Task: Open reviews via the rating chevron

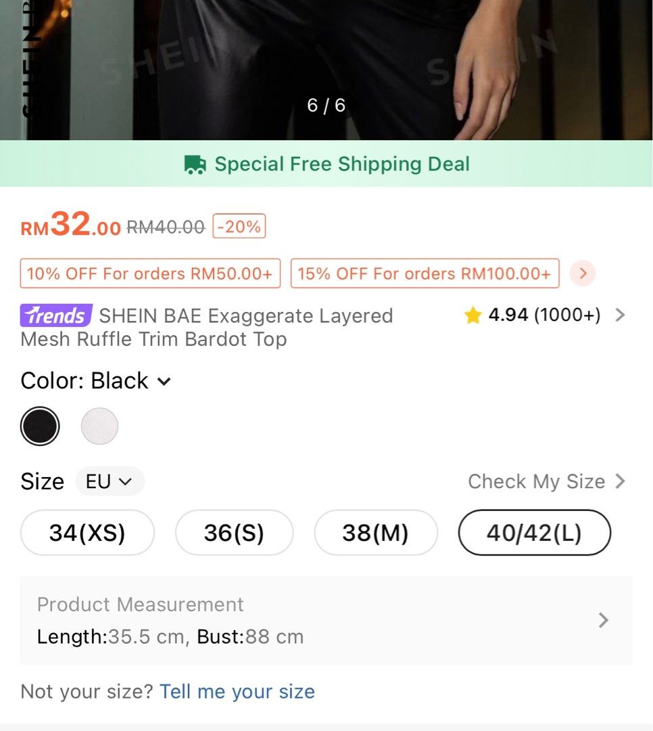Action: click(620, 315)
